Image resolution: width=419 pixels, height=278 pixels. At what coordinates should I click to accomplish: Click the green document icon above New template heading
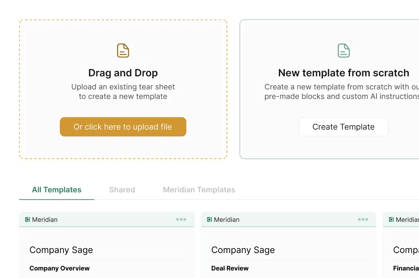click(343, 50)
